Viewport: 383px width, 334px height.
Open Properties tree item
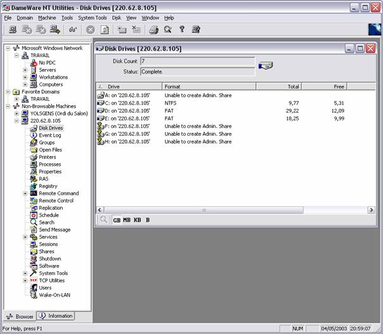click(x=50, y=172)
